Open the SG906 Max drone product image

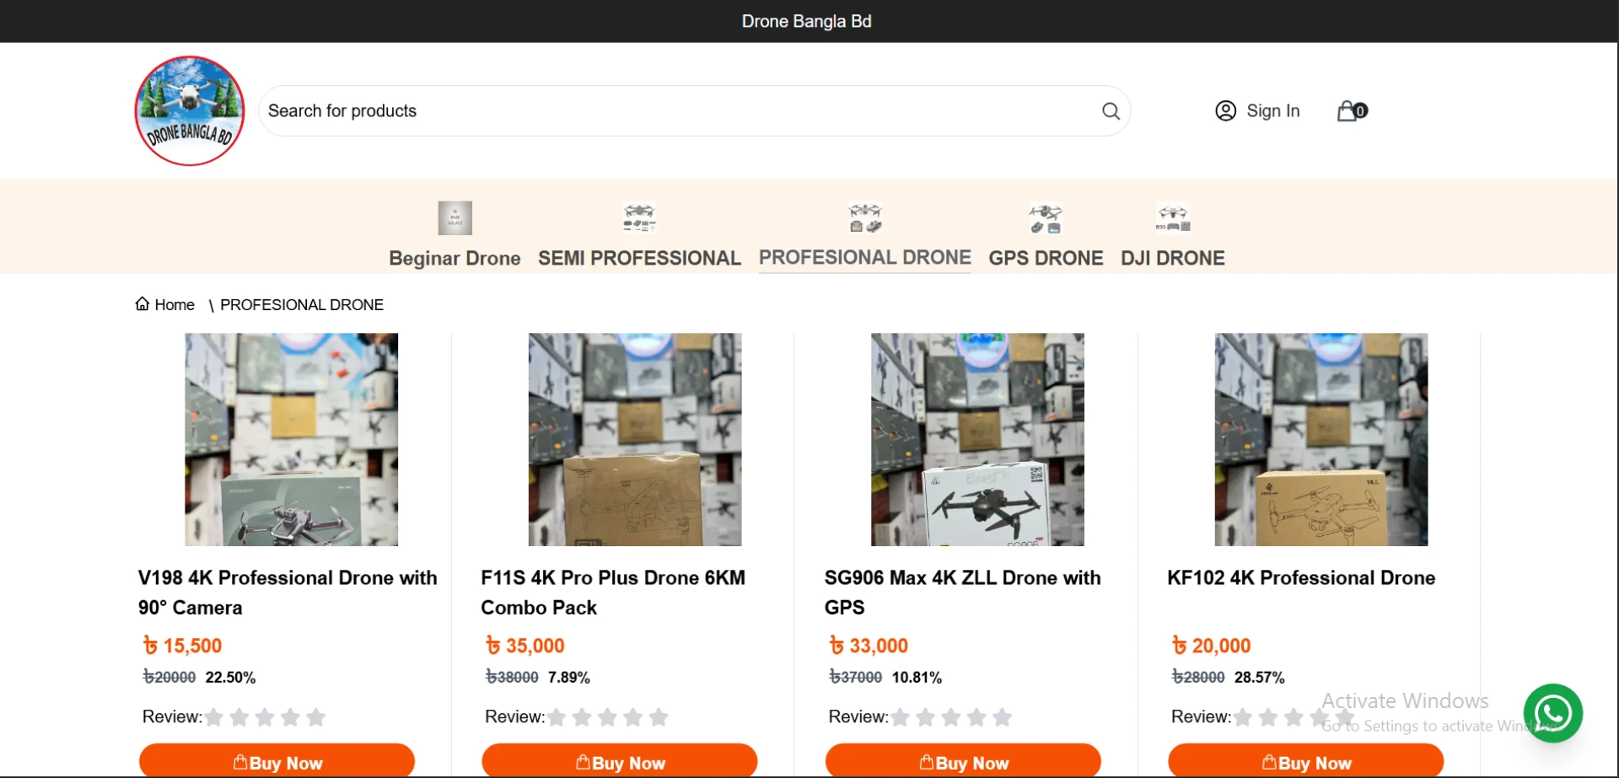[x=978, y=439]
